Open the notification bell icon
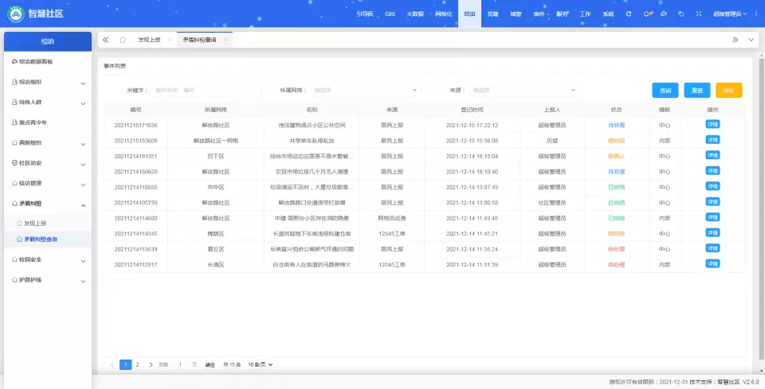 click(646, 14)
